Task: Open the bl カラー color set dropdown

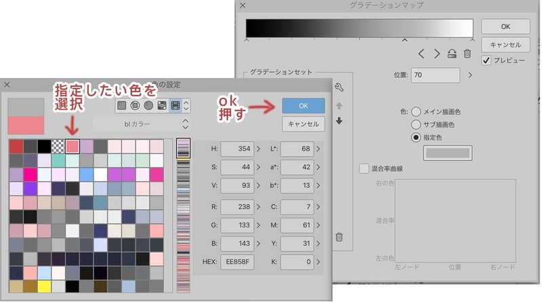Action: (x=142, y=124)
